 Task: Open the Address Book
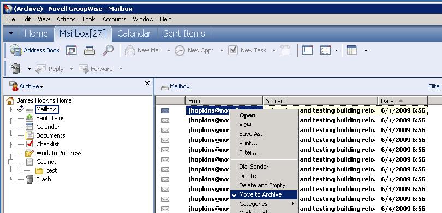tap(35, 50)
